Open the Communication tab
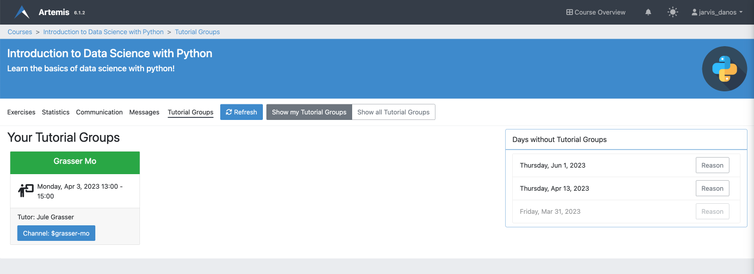This screenshot has height=274, width=754. [x=99, y=112]
